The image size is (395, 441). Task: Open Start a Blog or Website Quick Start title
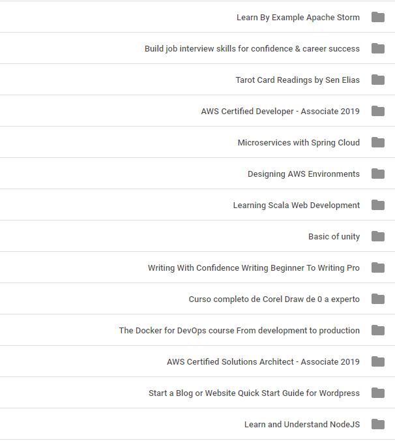tap(254, 393)
